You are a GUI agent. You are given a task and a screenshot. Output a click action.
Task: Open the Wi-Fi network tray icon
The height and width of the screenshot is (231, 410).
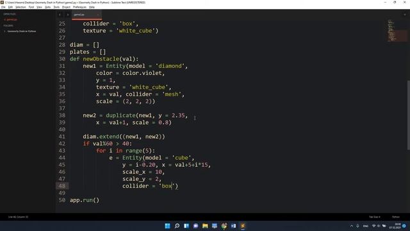point(374,226)
